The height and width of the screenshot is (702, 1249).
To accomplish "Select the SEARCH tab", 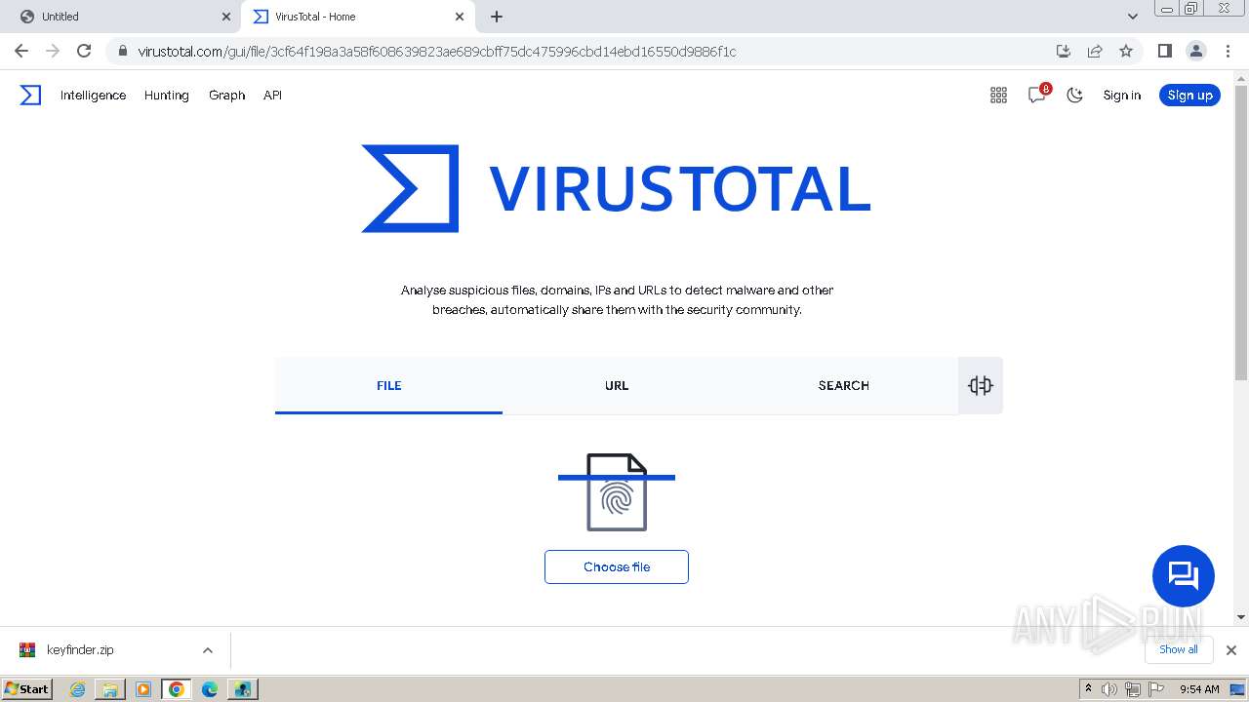I will [x=844, y=385].
